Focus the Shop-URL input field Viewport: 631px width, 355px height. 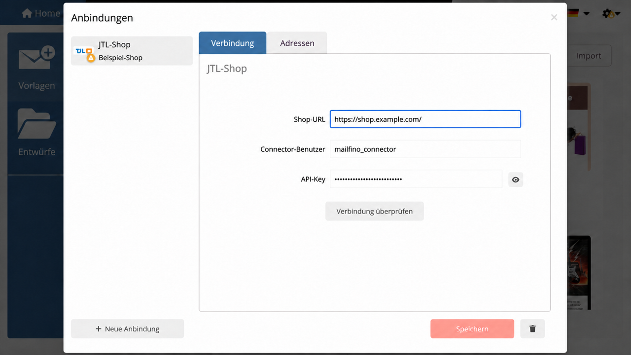[x=425, y=119]
